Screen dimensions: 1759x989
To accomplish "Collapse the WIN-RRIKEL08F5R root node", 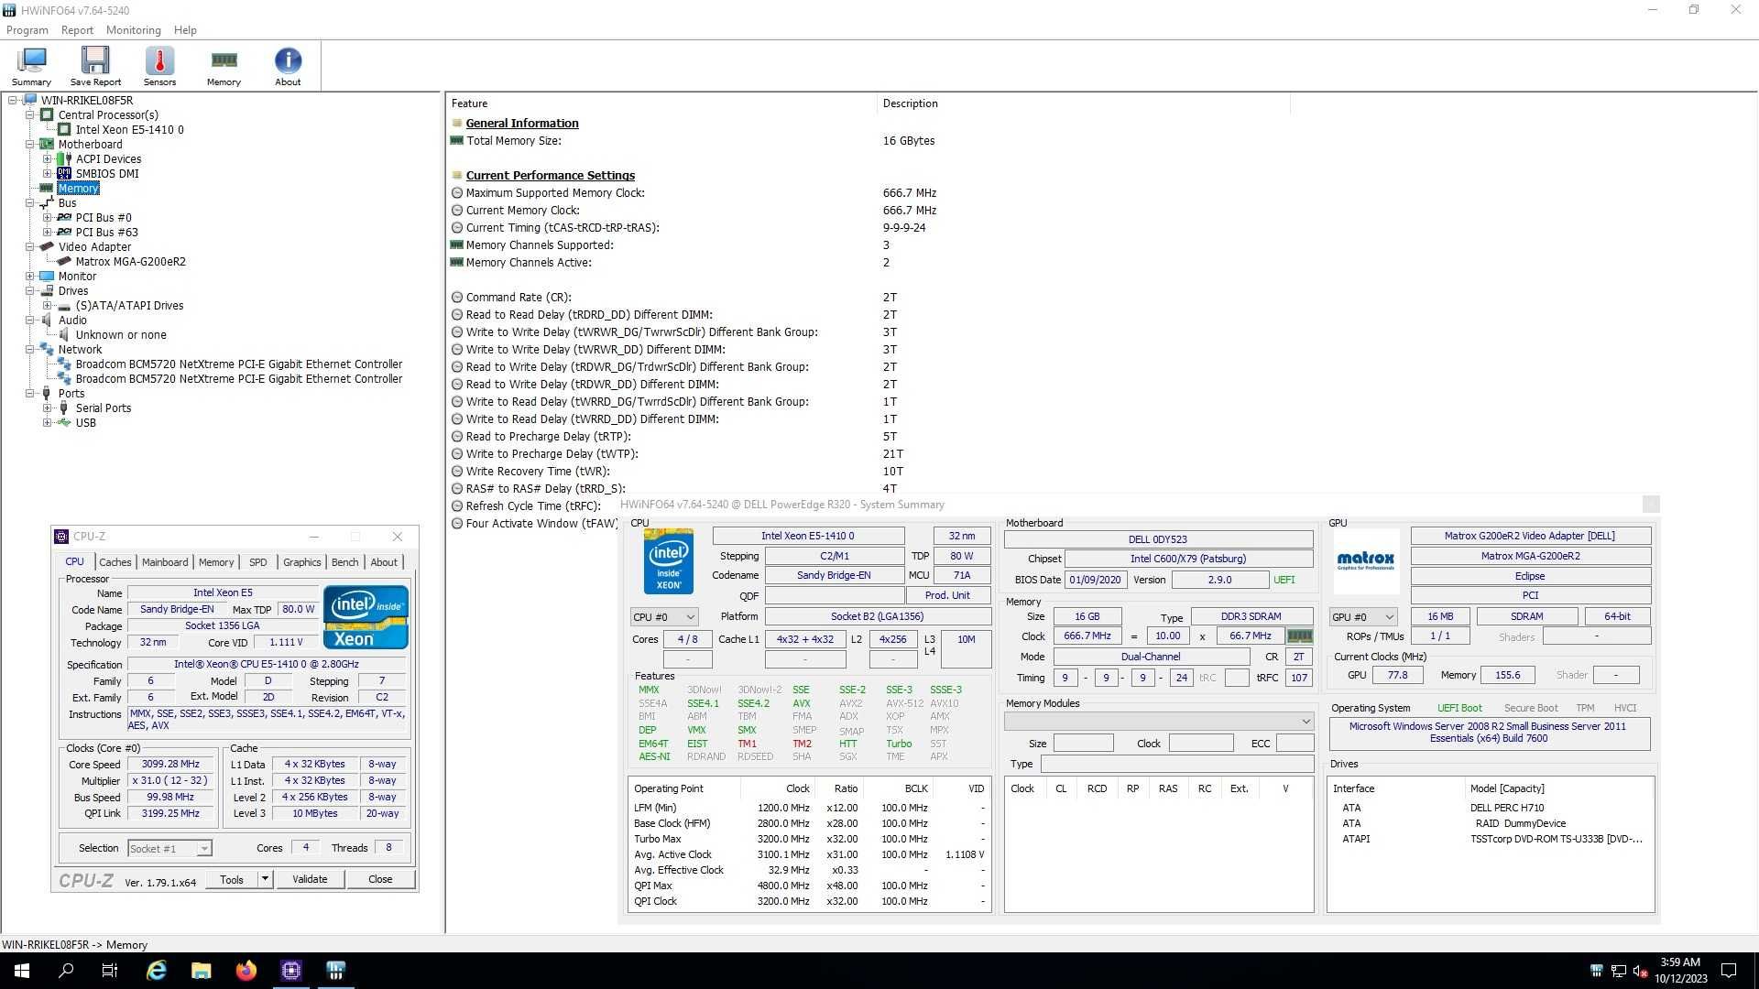I will pyautogui.click(x=13, y=101).
